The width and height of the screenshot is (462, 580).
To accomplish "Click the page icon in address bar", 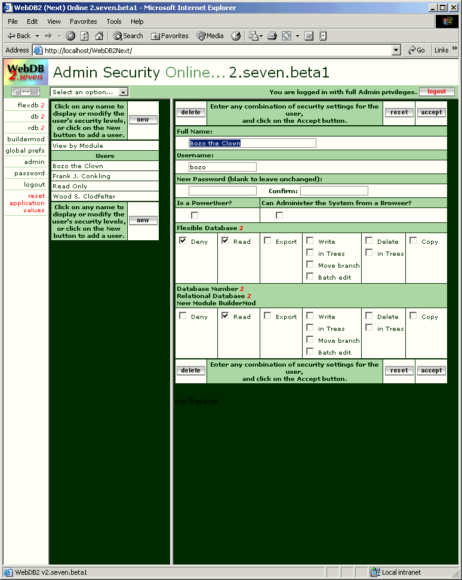I will pos(38,50).
